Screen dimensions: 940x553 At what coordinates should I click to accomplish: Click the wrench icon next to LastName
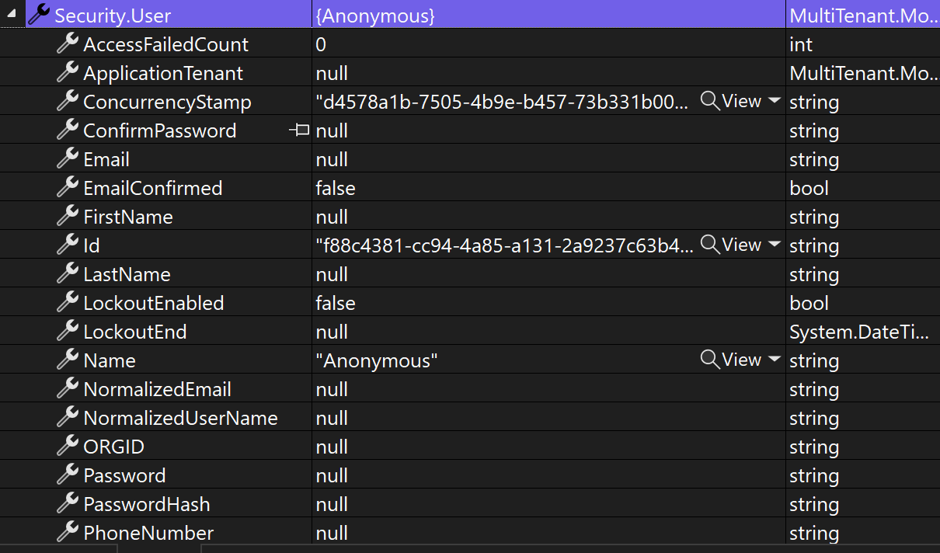(68, 273)
